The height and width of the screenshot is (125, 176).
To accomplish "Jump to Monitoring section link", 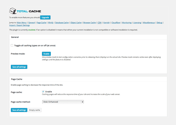I will 127,23.
